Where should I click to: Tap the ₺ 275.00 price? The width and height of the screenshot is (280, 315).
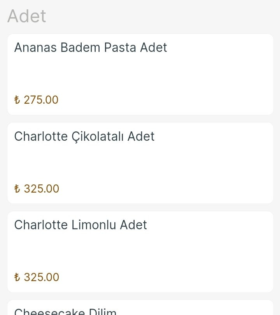tap(37, 100)
